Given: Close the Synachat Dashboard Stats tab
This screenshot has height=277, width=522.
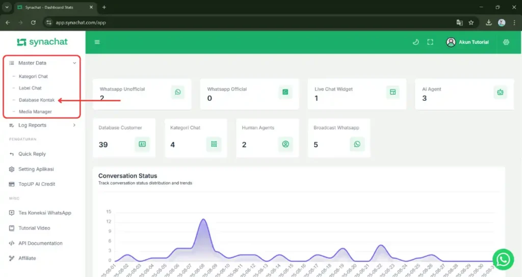Looking at the screenshot, I should [x=91, y=7].
